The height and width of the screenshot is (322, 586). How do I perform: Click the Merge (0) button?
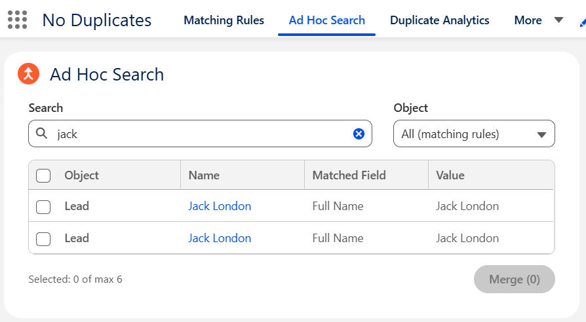515,279
